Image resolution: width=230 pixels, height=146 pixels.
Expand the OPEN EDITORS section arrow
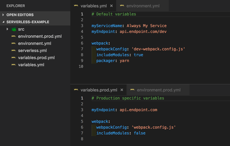[x=3, y=15]
